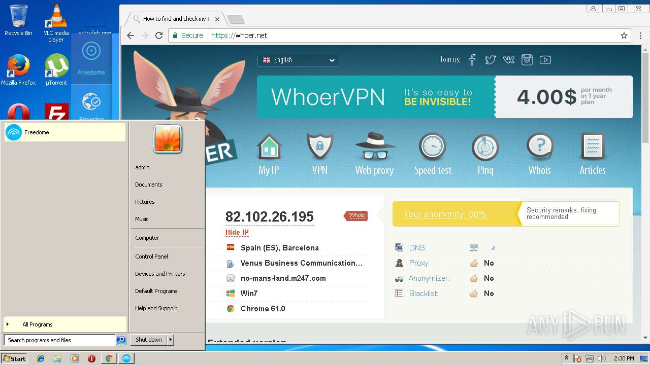Click the red Whois tag button

click(x=356, y=215)
